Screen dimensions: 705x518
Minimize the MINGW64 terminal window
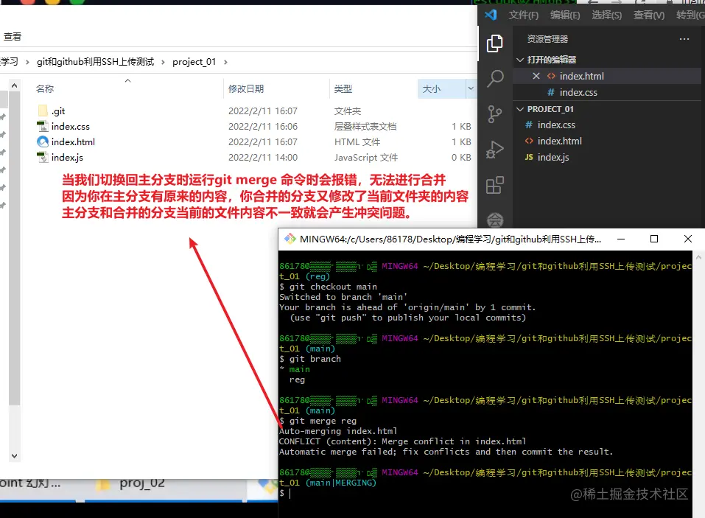(x=621, y=239)
